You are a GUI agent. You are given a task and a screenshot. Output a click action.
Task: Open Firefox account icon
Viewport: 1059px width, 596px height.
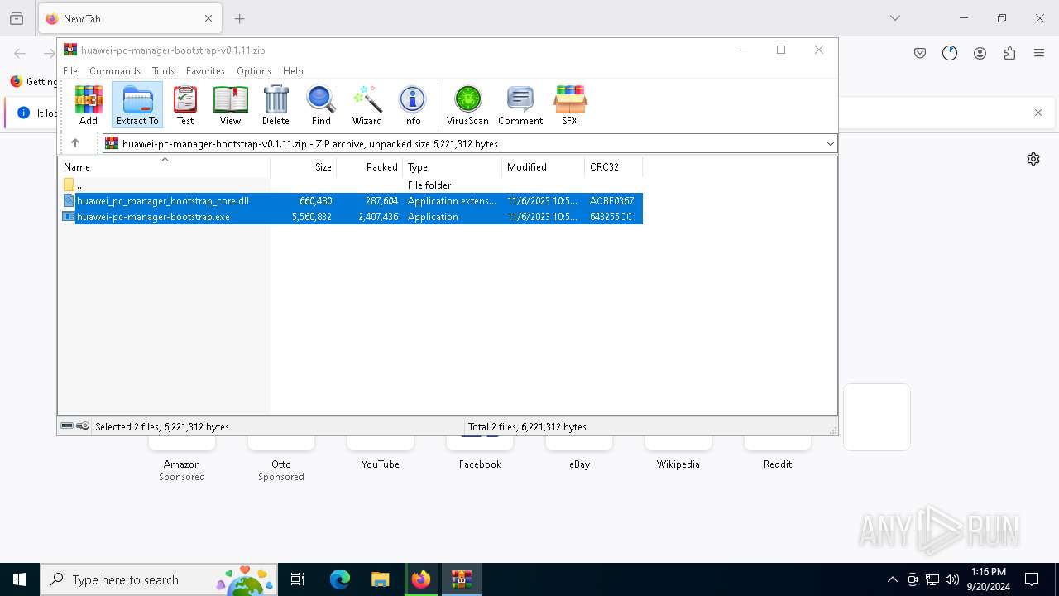click(980, 53)
